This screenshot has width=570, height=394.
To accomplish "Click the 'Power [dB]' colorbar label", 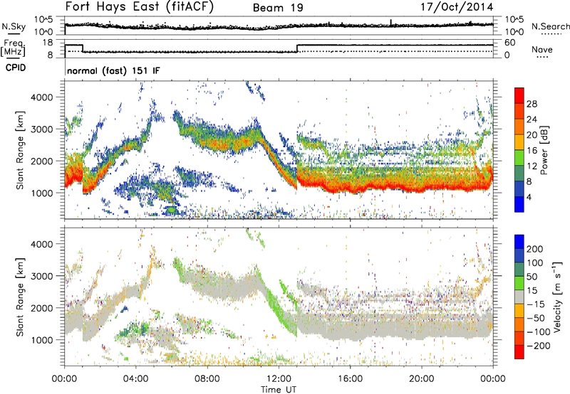I will pyautogui.click(x=544, y=150).
